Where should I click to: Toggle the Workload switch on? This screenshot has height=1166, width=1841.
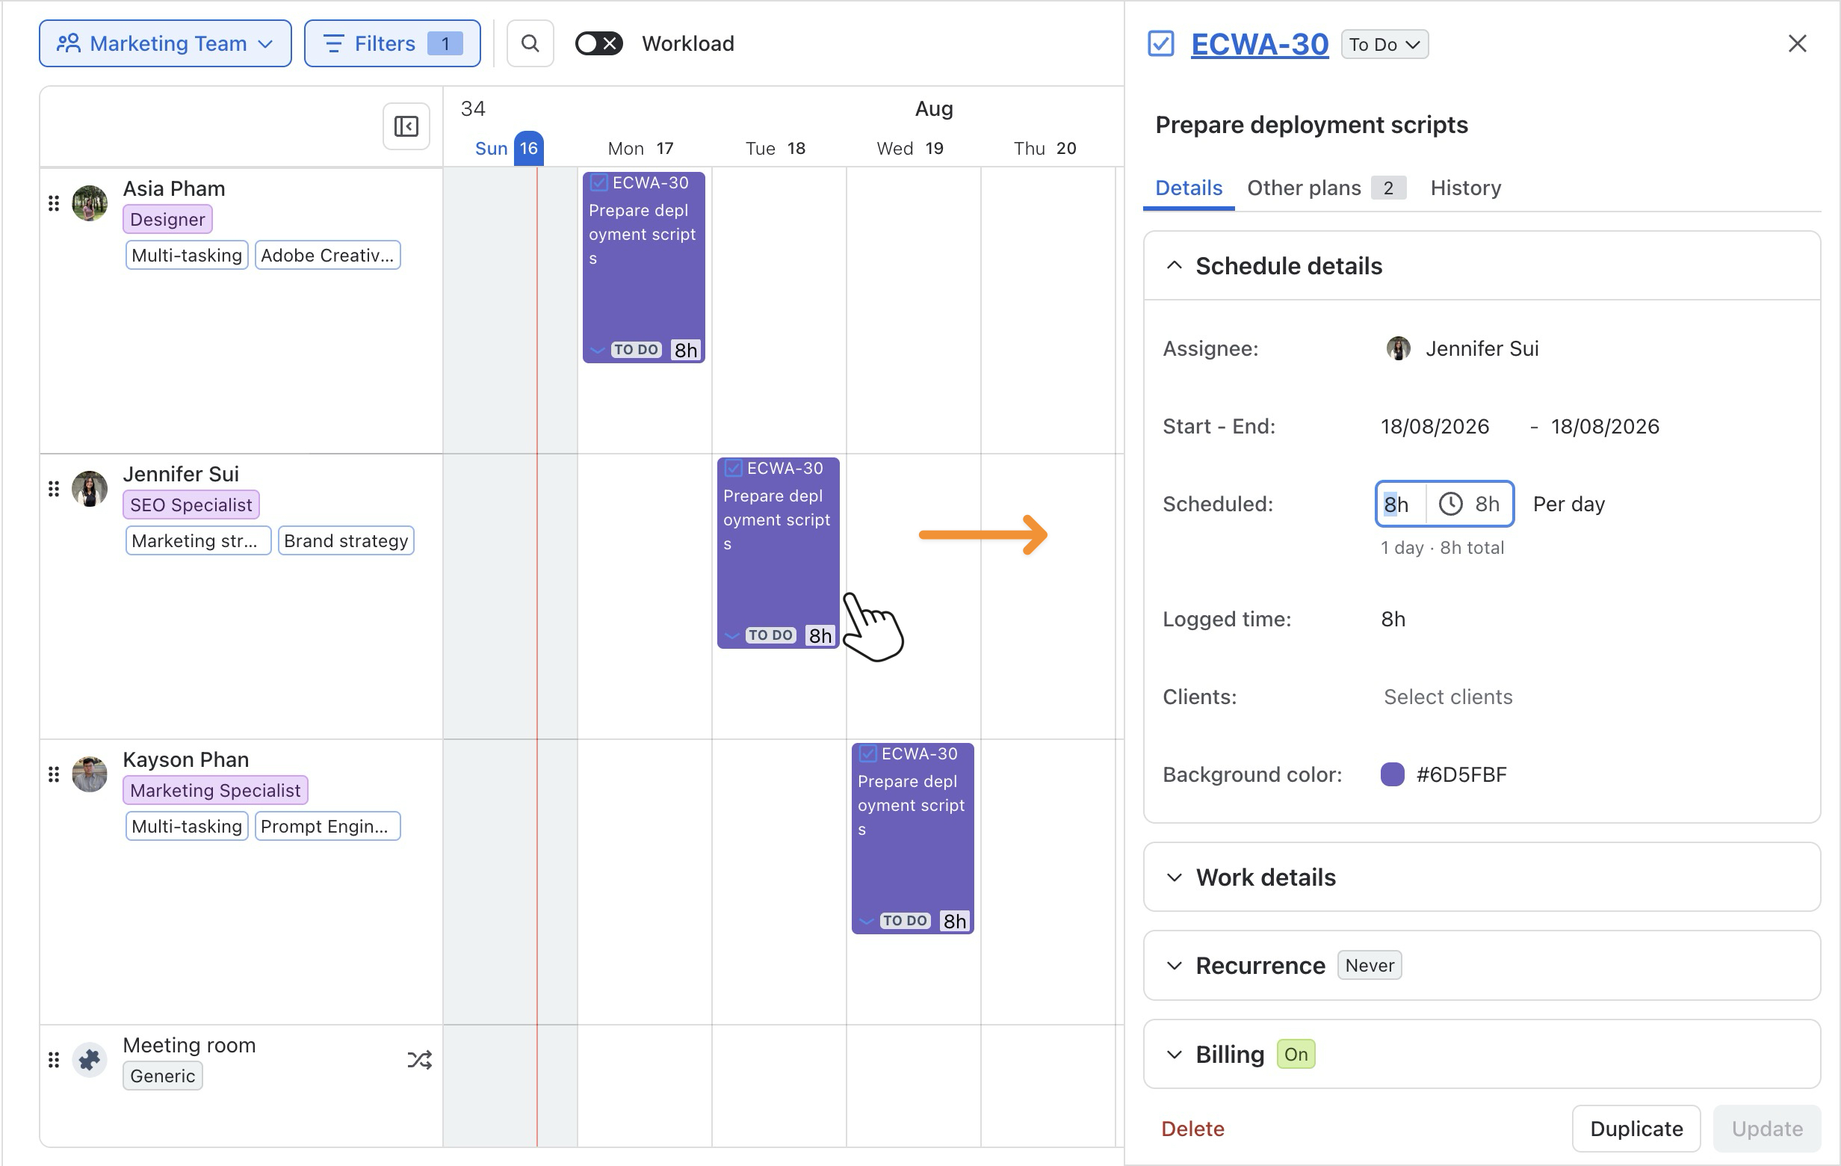[x=598, y=43]
